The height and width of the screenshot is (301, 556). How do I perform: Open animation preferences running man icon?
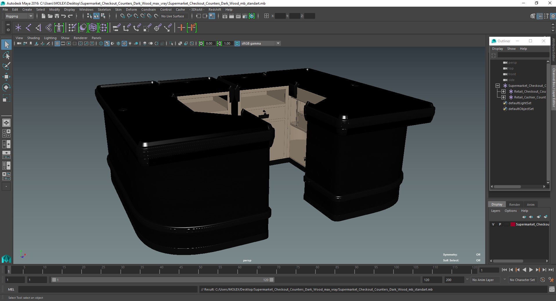pos(551,280)
